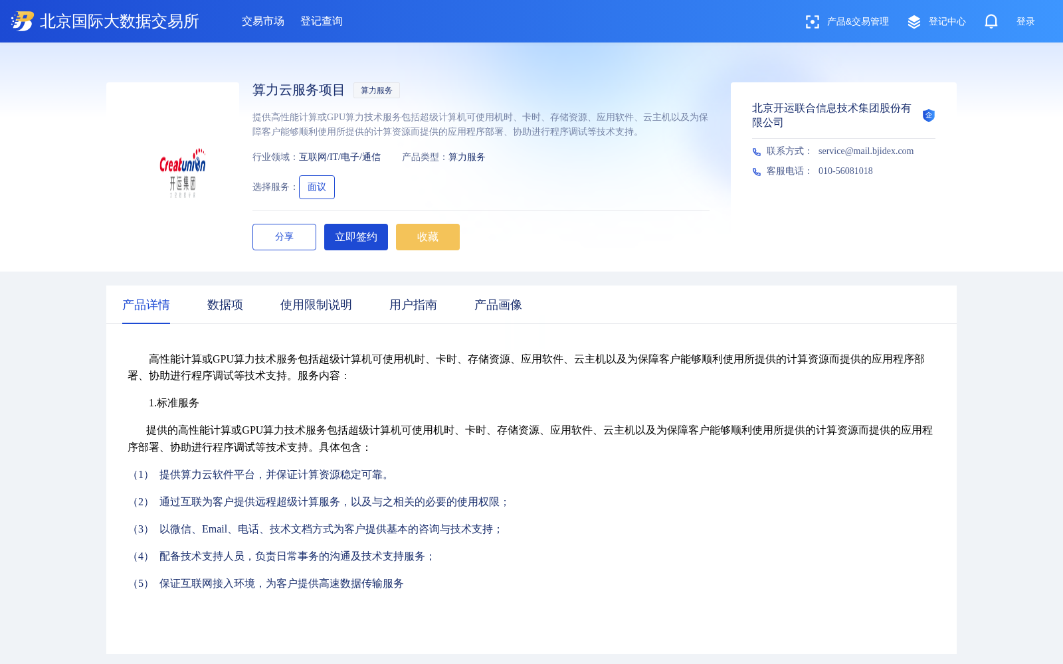Click heading 1.标准服务
The height and width of the screenshot is (664, 1063).
pos(174,403)
